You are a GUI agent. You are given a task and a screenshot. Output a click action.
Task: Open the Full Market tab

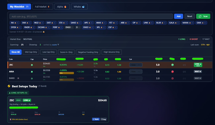coord(43,6)
